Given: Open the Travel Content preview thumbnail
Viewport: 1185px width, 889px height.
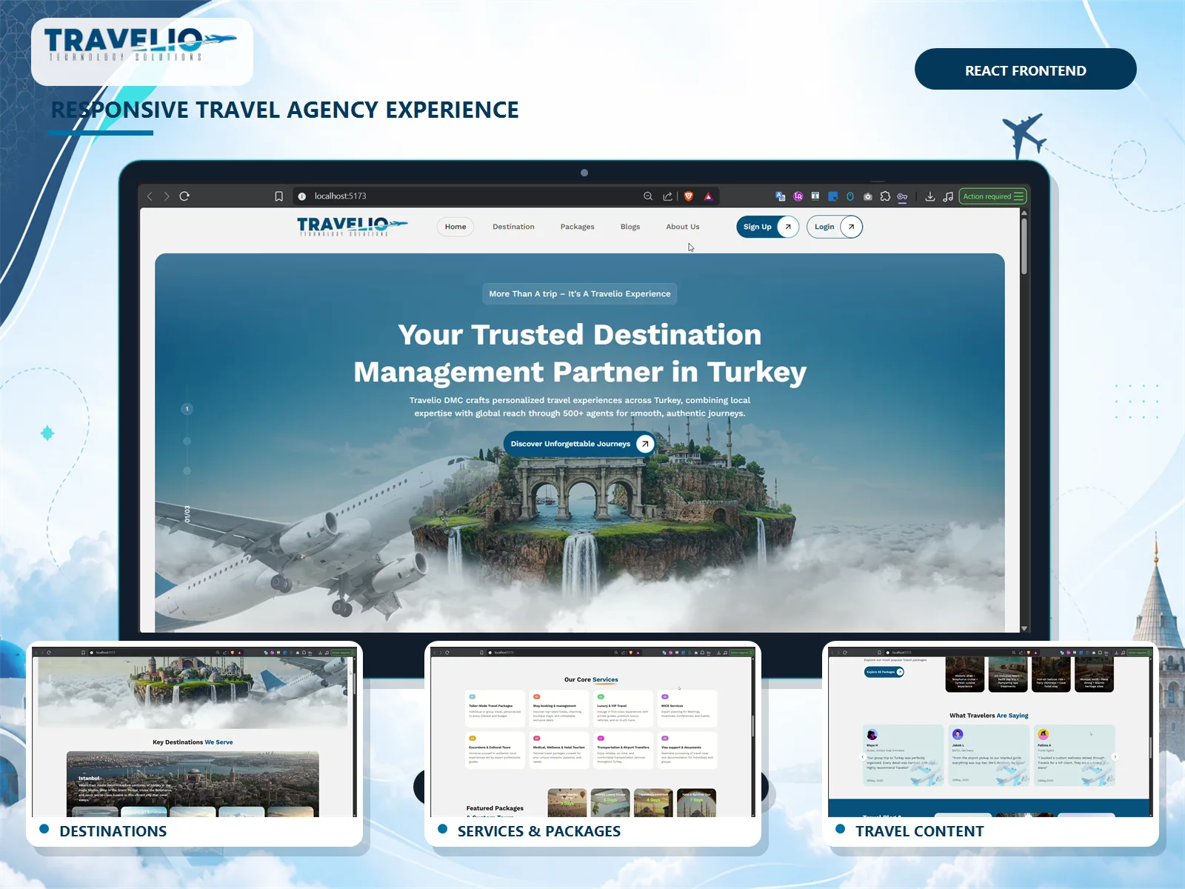Looking at the screenshot, I should click(x=990, y=733).
